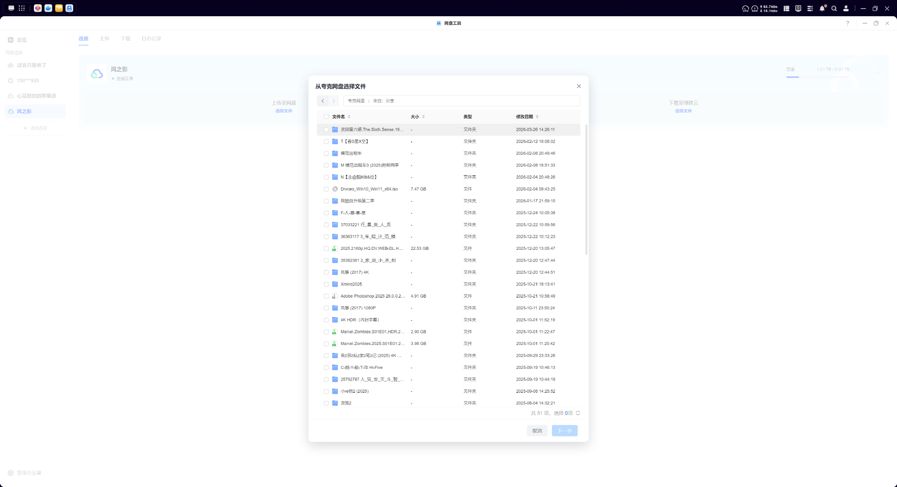The height and width of the screenshot is (487, 897).
Task: Click the RAM gauge indicator
Action: point(754,8)
